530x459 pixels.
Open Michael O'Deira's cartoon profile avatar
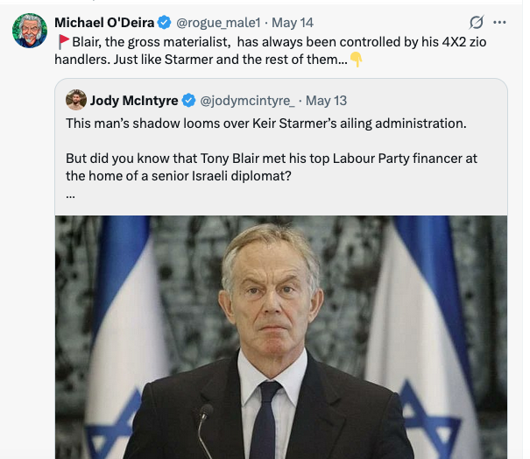pos(30,31)
